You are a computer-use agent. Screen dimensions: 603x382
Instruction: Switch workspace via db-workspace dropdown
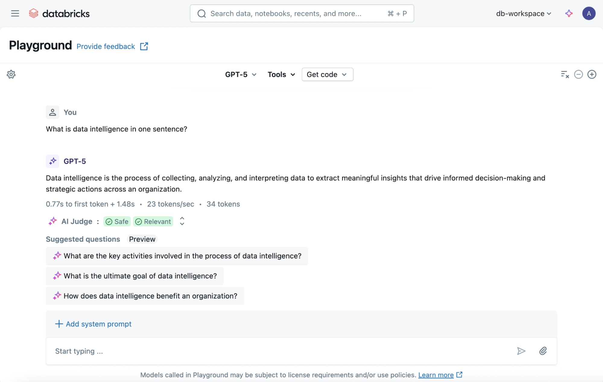pos(524,14)
